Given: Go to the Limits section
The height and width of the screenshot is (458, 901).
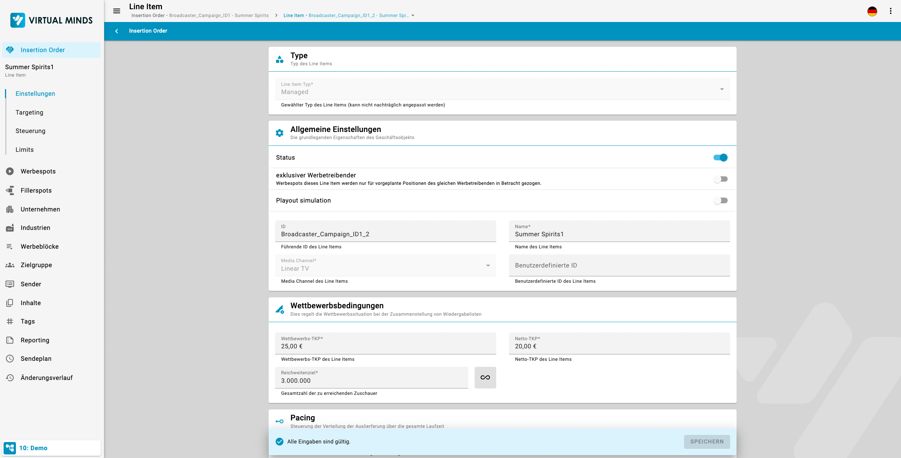Looking at the screenshot, I should tap(24, 150).
